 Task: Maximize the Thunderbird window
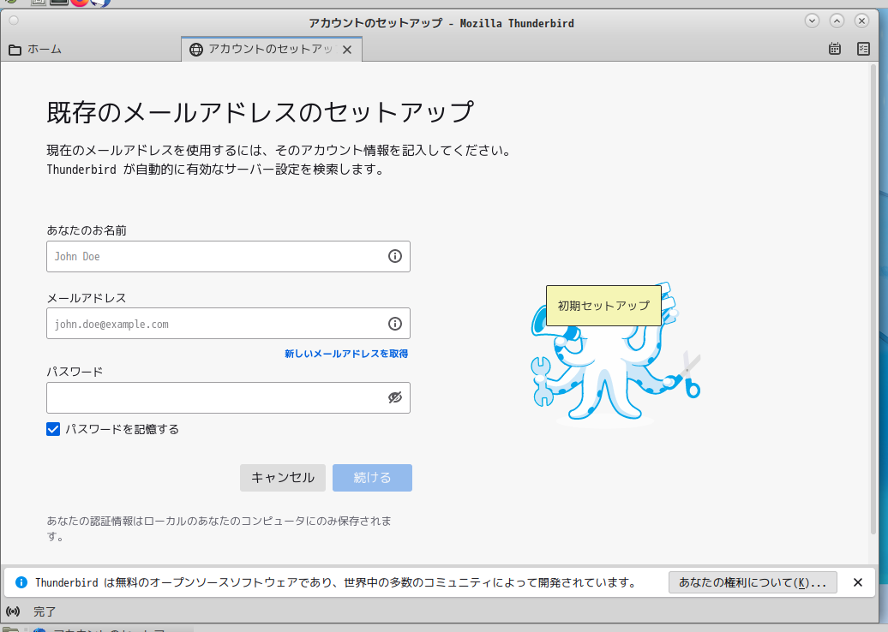click(837, 21)
